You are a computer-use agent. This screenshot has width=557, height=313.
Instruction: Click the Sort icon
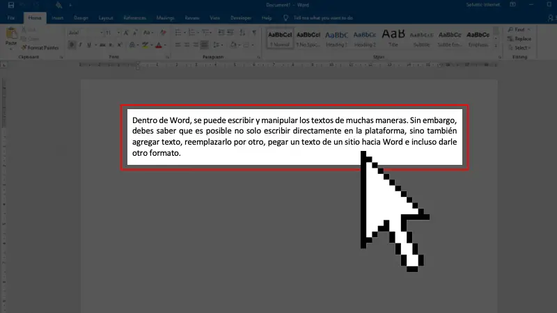242,33
